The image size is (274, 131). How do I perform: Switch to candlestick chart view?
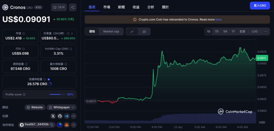[x=144, y=31]
